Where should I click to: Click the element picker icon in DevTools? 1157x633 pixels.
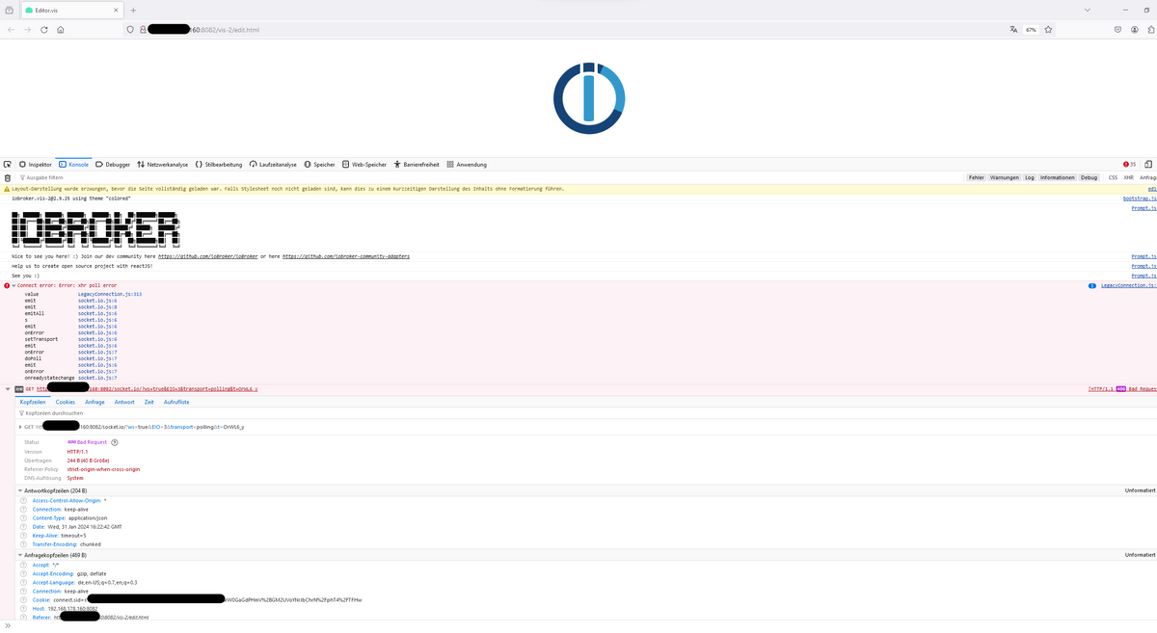coord(8,165)
